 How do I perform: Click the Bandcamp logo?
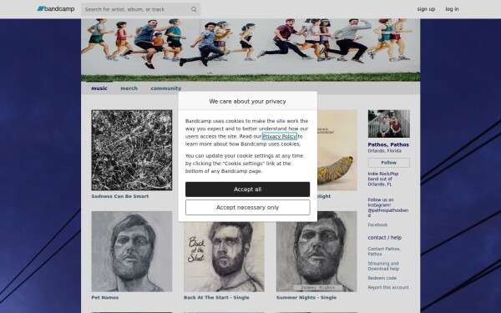tap(56, 9)
